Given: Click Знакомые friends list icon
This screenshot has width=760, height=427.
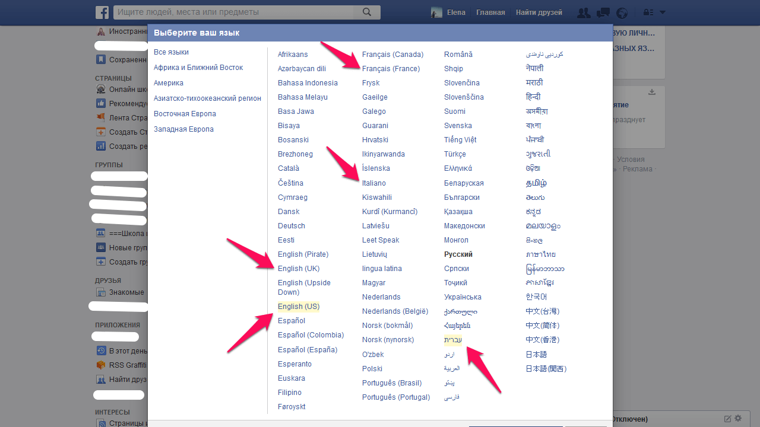Looking at the screenshot, I should (101, 292).
